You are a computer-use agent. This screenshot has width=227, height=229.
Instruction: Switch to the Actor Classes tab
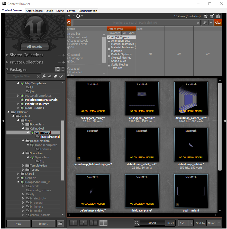34,11
